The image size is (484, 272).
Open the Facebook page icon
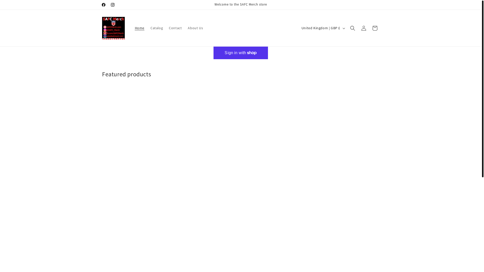click(104, 5)
